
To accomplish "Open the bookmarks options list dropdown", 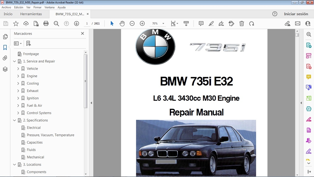I will click(x=18, y=43).
